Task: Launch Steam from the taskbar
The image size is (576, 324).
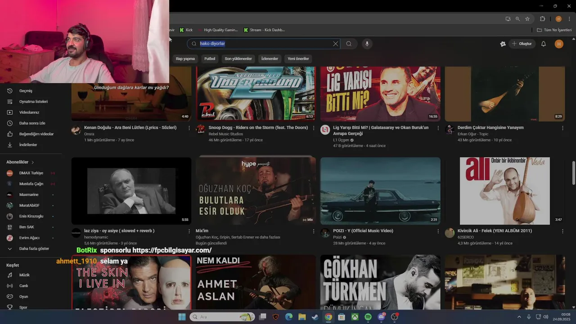Action: (315, 317)
